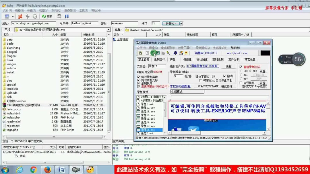
Task: Click the pause icon in the FTP toolbar
Action: click(x=67, y=16)
